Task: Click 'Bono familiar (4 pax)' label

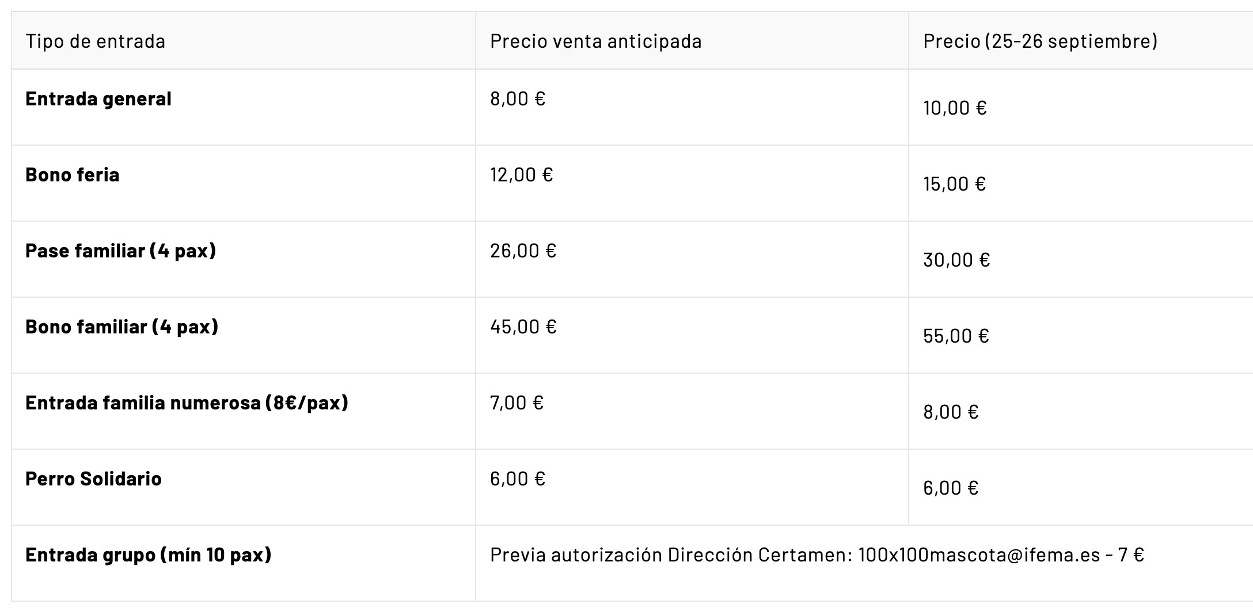Action: click(x=121, y=327)
